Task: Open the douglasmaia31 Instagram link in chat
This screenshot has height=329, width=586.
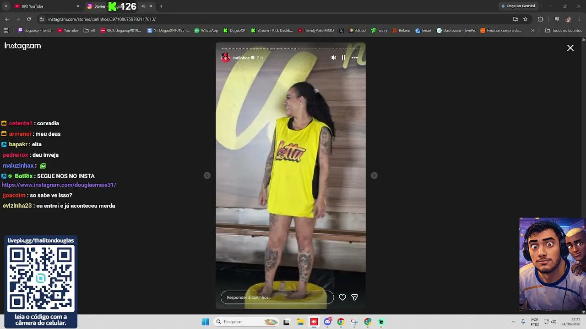Action: coord(59,185)
